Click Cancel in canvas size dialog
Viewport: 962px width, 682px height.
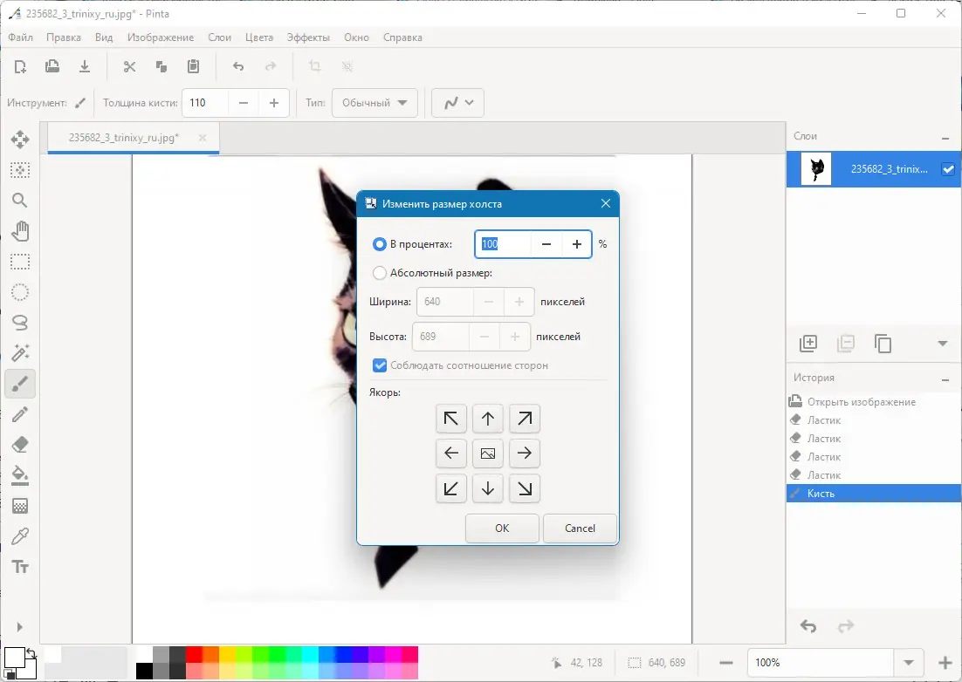[x=580, y=529]
